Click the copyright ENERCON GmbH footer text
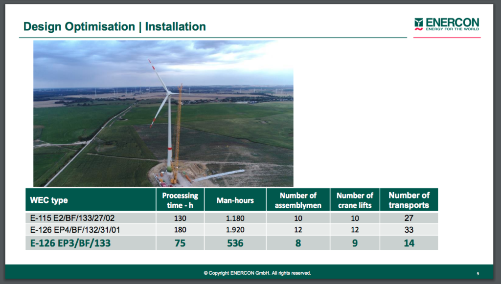 click(257, 273)
